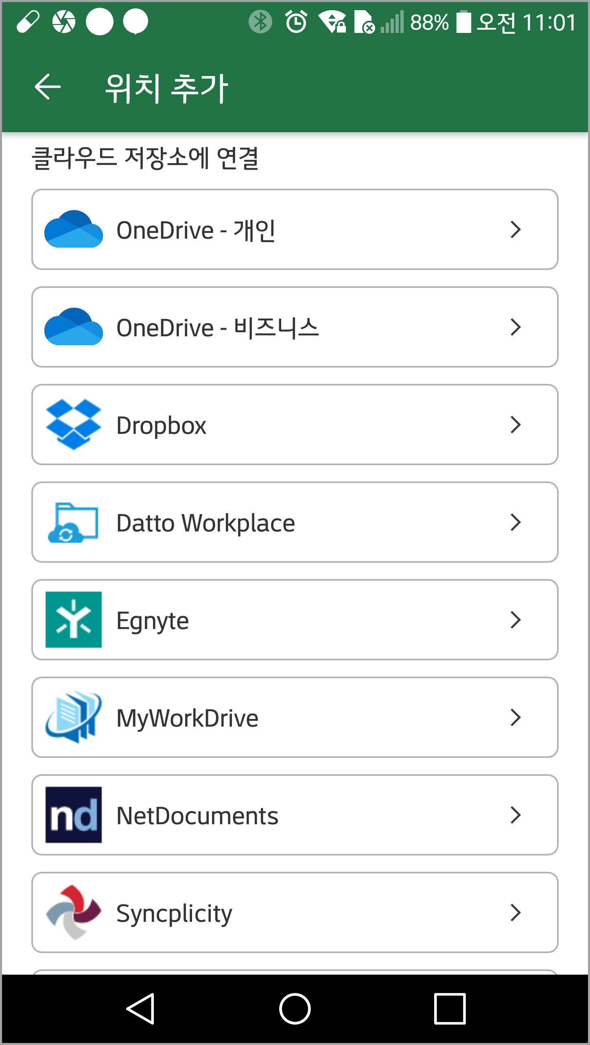Tap the NetDocuments nd logo icon
590x1045 pixels.
point(74,815)
